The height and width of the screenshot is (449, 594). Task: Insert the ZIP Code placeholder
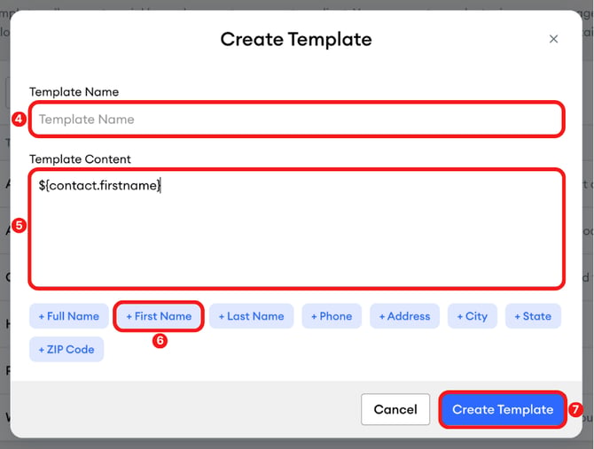point(66,349)
